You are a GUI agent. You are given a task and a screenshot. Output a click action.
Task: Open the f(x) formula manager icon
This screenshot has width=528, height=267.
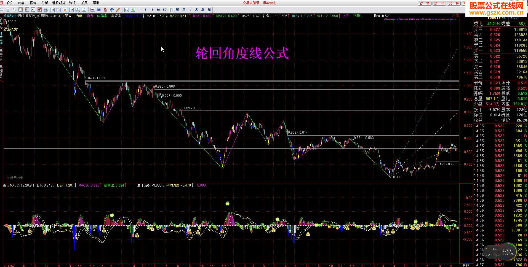click(x=78, y=10)
